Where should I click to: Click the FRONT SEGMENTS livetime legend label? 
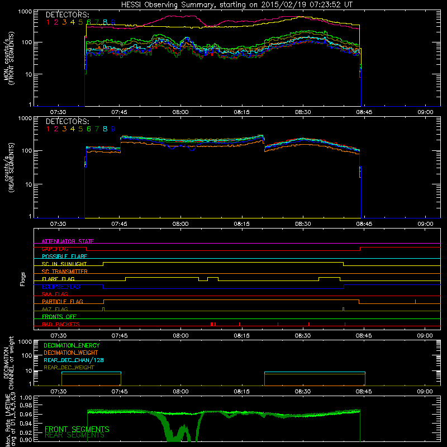pyautogui.click(x=77, y=429)
